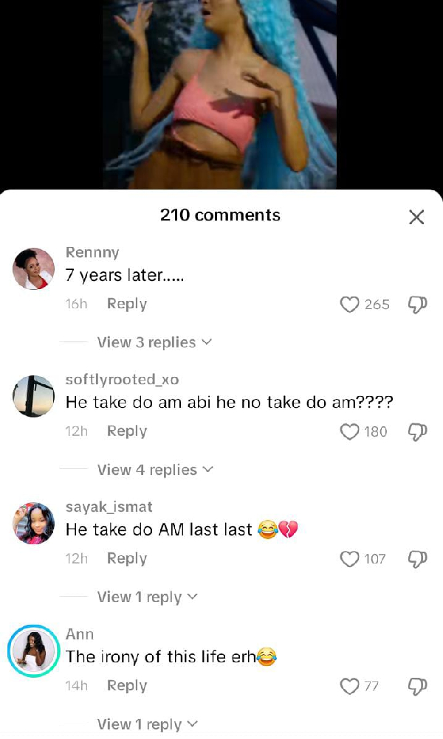Open Rennny's profile picture
This screenshot has height=739, width=443.
tap(34, 269)
